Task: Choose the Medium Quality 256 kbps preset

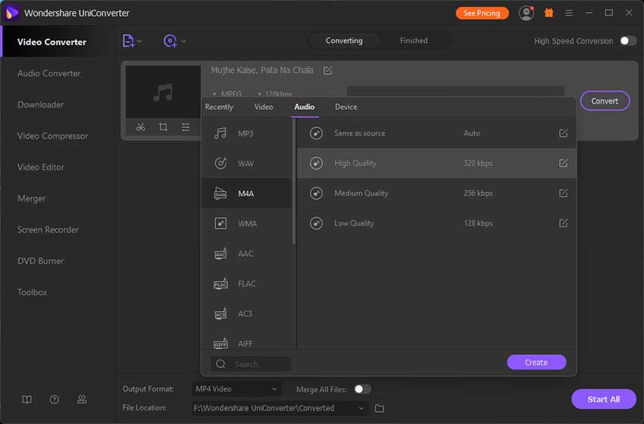Action: (x=436, y=193)
